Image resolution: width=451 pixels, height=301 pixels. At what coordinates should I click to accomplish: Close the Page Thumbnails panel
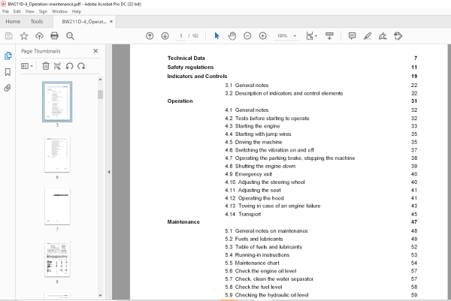(95, 51)
